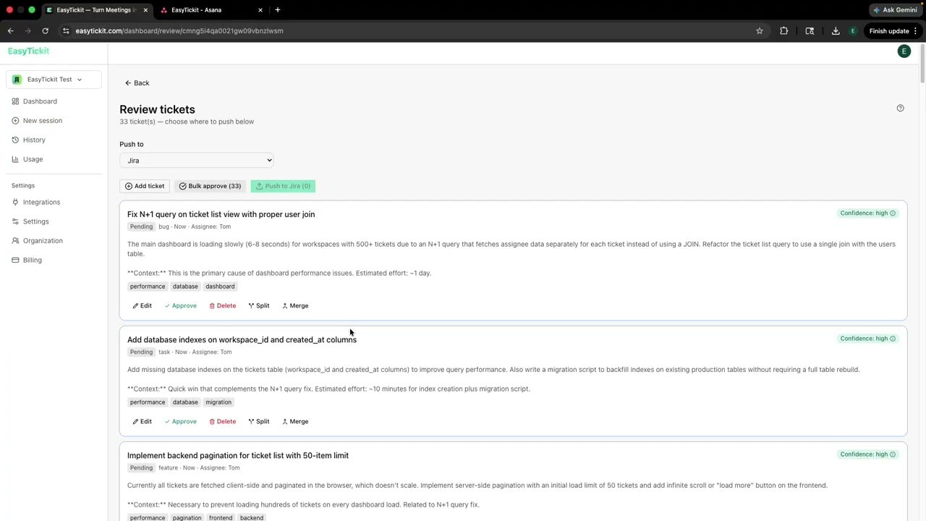Click the Split icon for the N+1 query ticket

[x=251, y=305]
